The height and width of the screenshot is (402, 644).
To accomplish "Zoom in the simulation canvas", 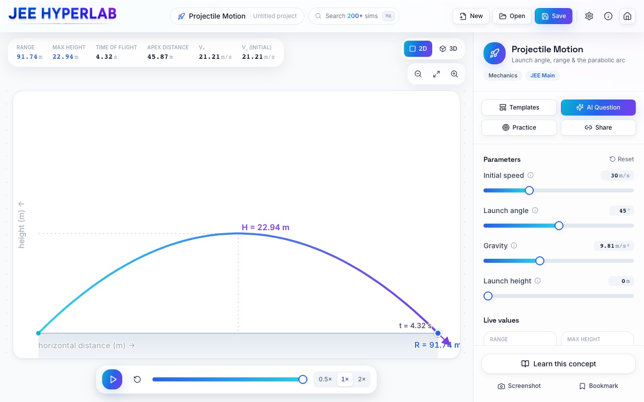I will tap(454, 74).
